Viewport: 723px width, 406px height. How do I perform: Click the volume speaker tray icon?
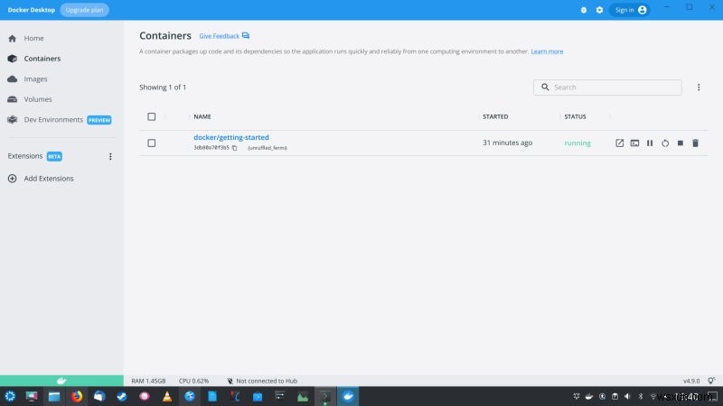click(x=627, y=396)
